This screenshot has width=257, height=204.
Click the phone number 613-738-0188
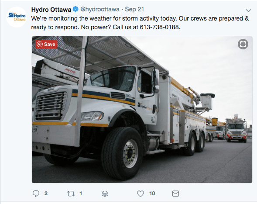[x=159, y=27]
